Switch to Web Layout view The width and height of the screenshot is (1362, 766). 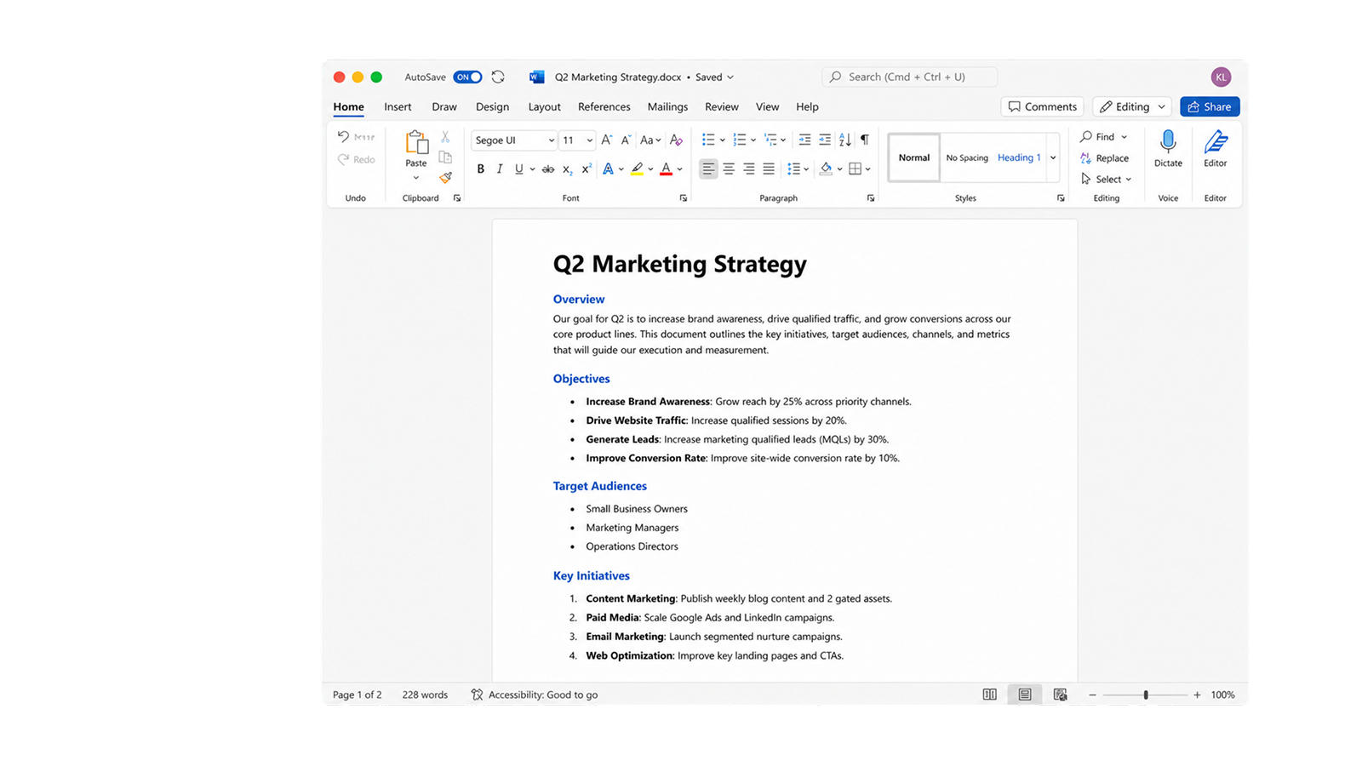point(1060,695)
